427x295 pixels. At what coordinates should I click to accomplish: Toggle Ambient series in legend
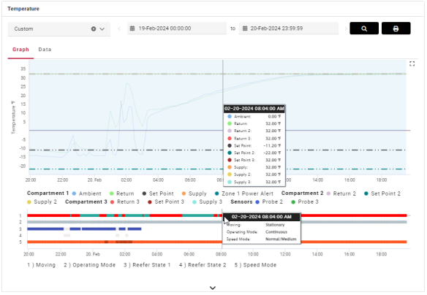(x=86, y=194)
